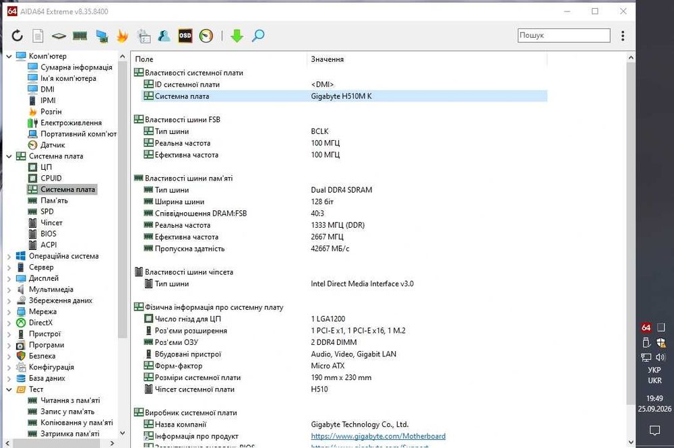The width and height of the screenshot is (674, 448).
Task: Select Сумарна інформація in the tree
Action: [76, 67]
